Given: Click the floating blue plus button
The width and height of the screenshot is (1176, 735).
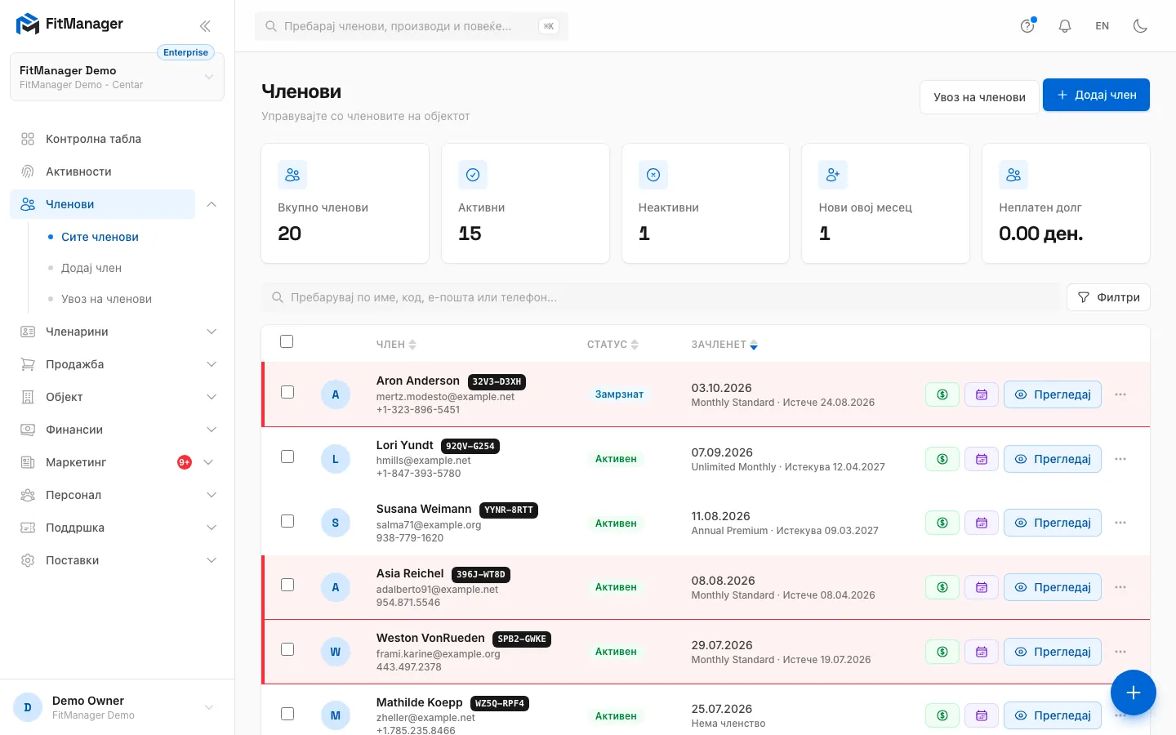Looking at the screenshot, I should coord(1134,693).
